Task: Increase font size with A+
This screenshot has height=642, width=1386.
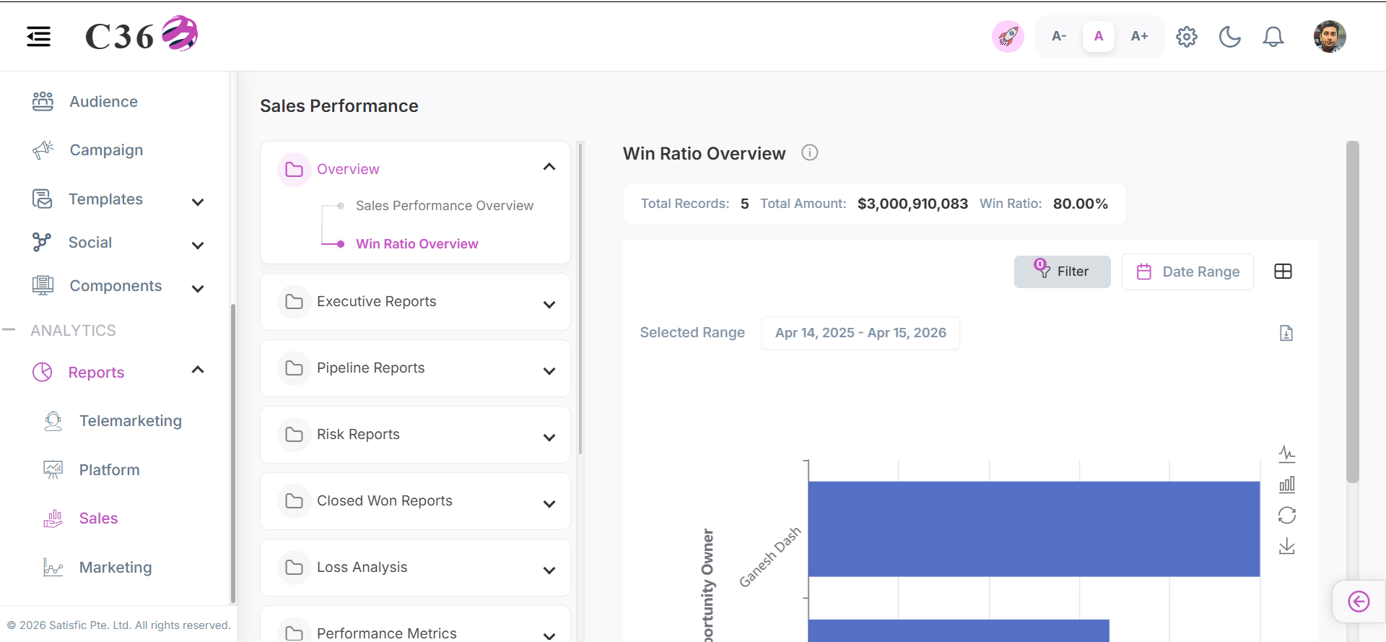Action: 1139,36
